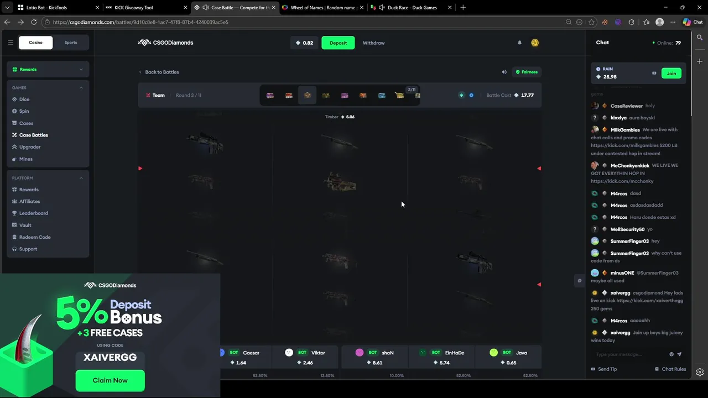The height and width of the screenshot is (398, 708).
Task: Click the green diamond battle option icon
Action: tap(461, 95)
